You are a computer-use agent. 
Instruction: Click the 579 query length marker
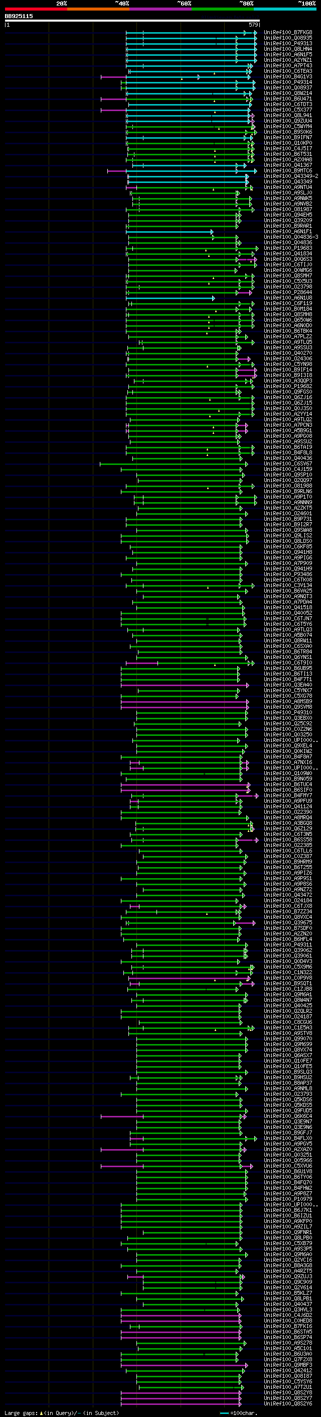253,25
